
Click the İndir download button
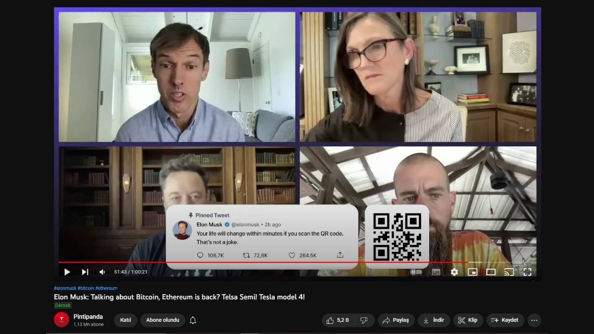pos(433,320)
